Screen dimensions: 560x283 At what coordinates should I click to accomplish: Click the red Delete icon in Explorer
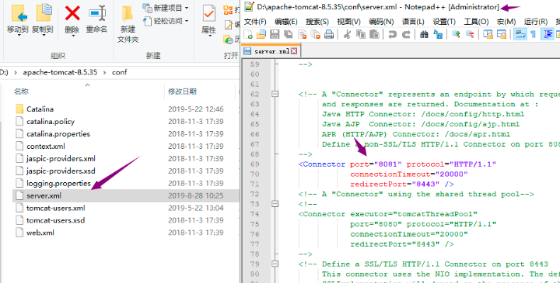pyautogui.click(x=72, y=13)
